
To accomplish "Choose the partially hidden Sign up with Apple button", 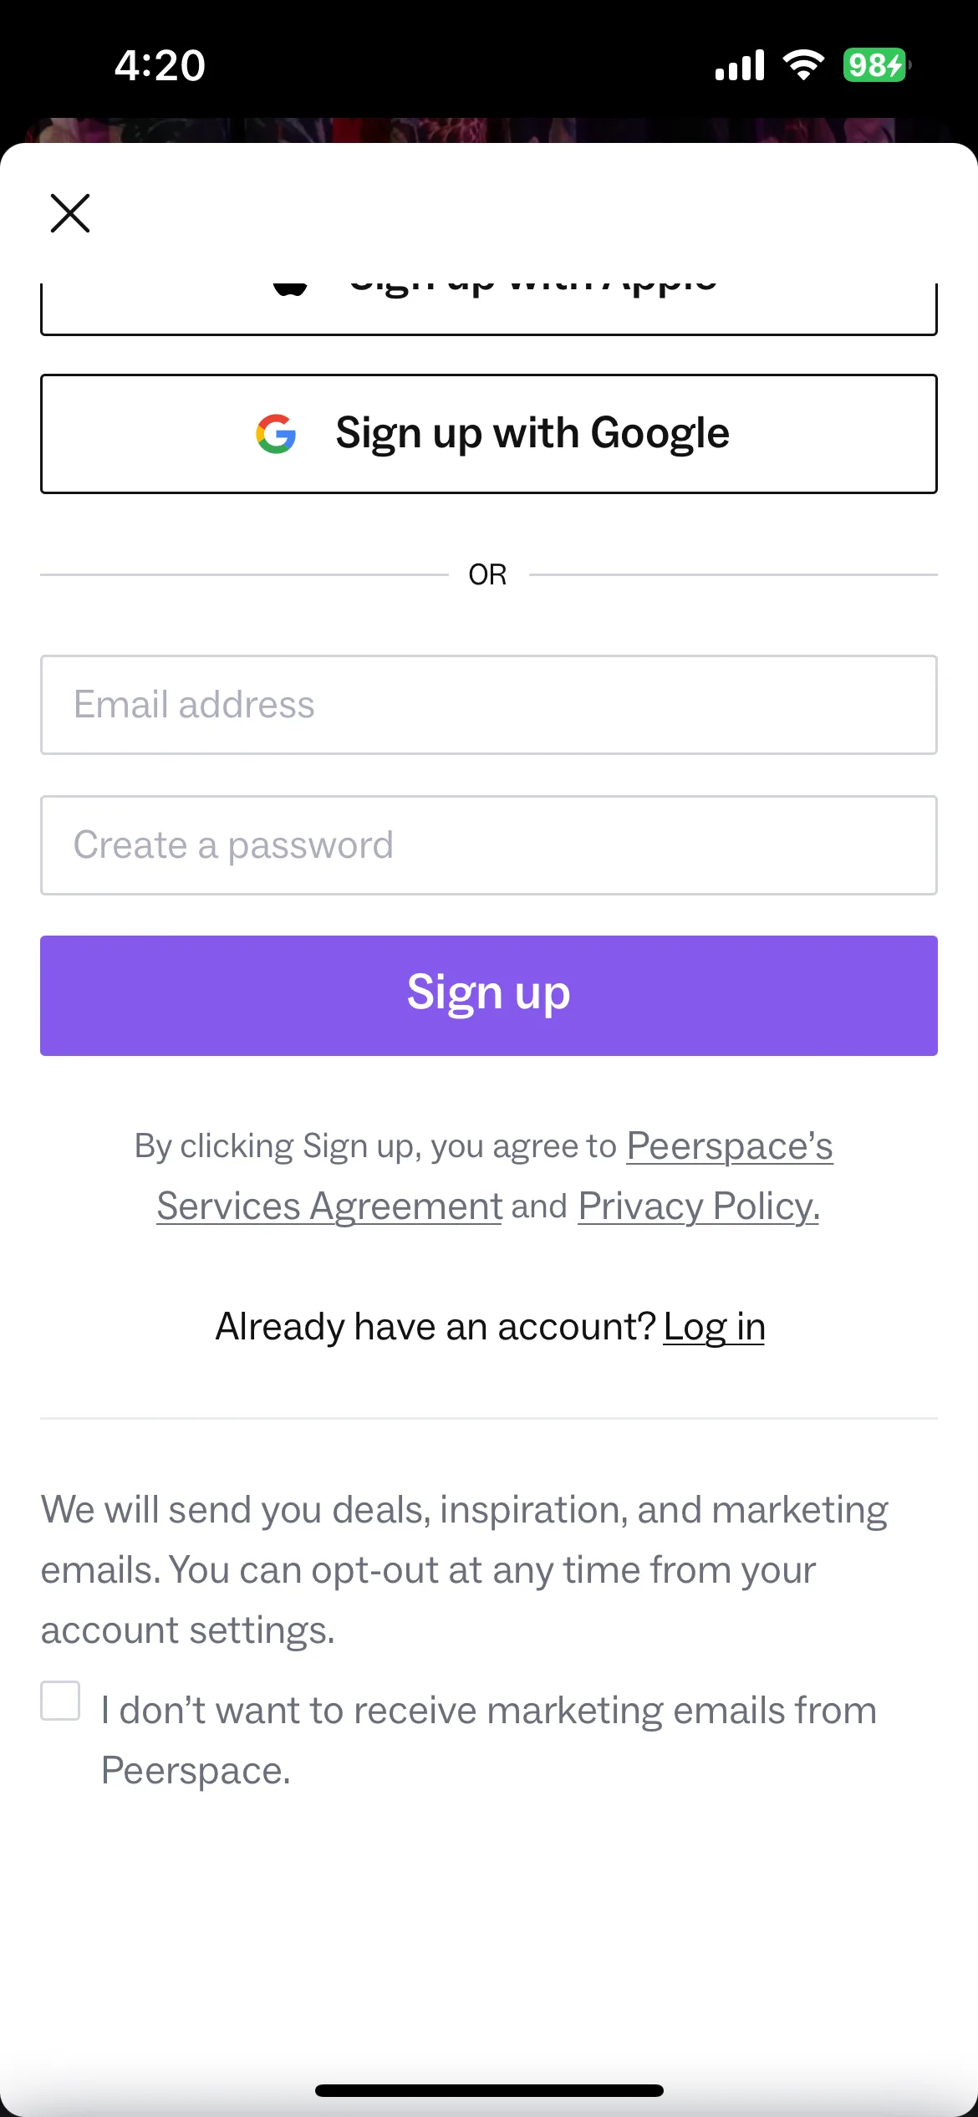I will (x=489, y=309).
